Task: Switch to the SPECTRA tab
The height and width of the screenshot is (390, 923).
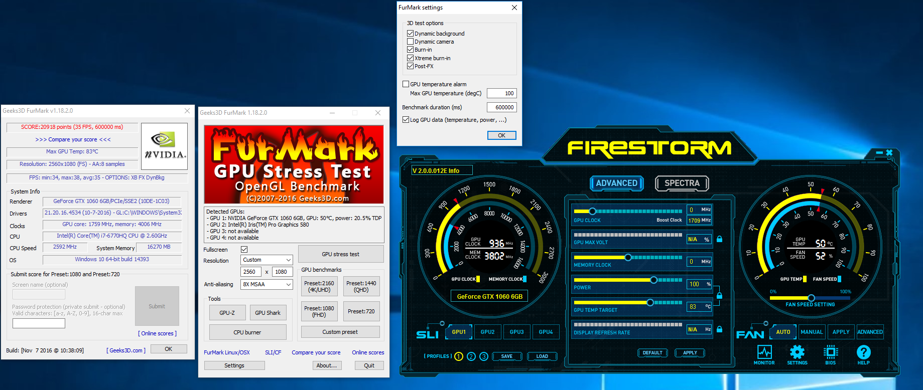Action: [682, 183]
